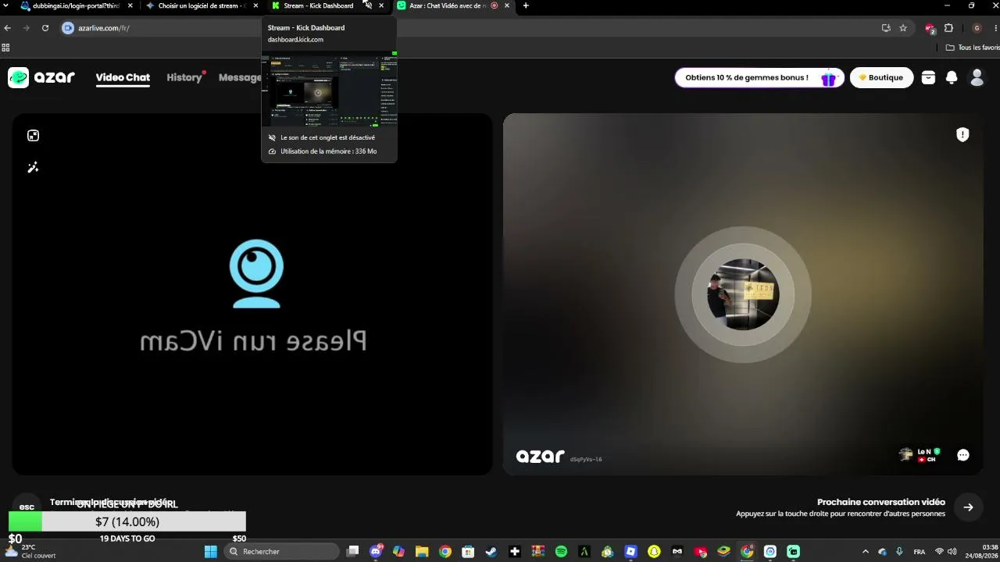The height and width of the screenshot is (562, 1000).
Task: Open the weather widget 23°C Ciel couvert
Action: point(30,552)
